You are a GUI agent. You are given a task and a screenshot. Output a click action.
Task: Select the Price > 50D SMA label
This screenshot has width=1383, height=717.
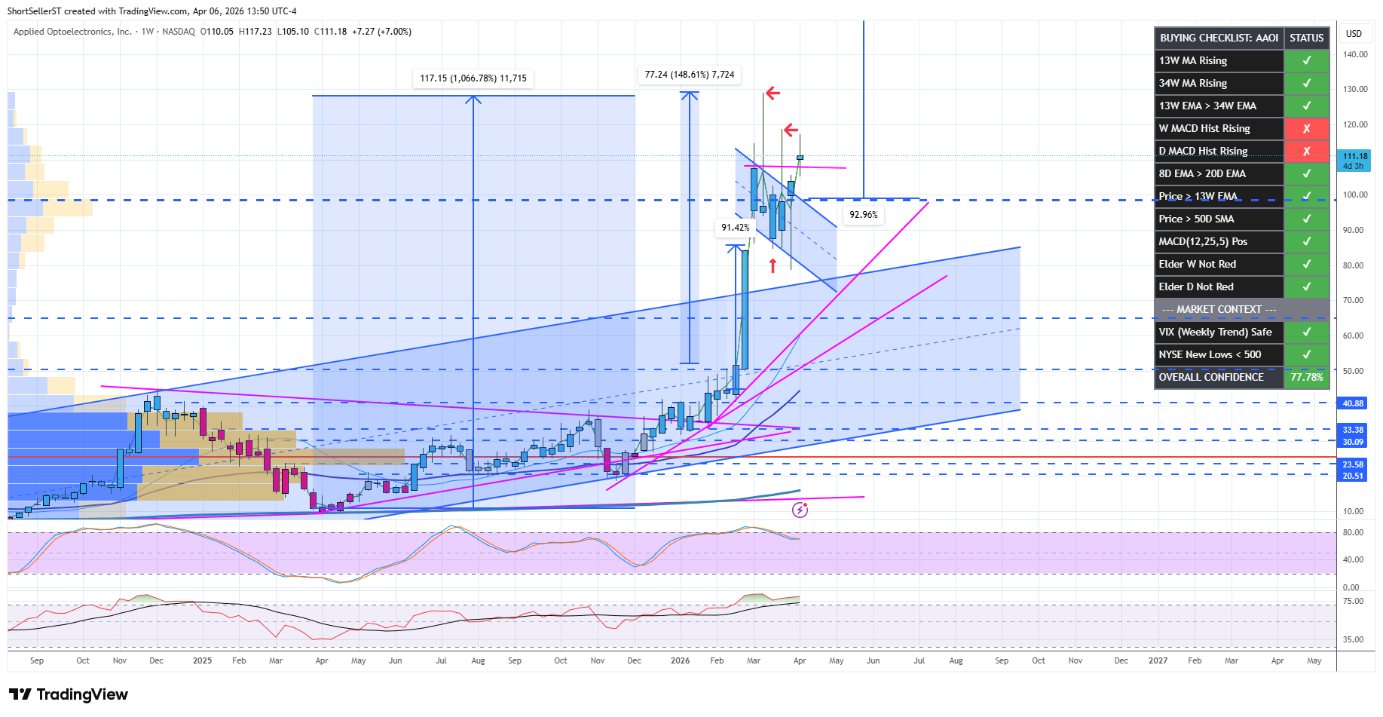coord(1196,219)
